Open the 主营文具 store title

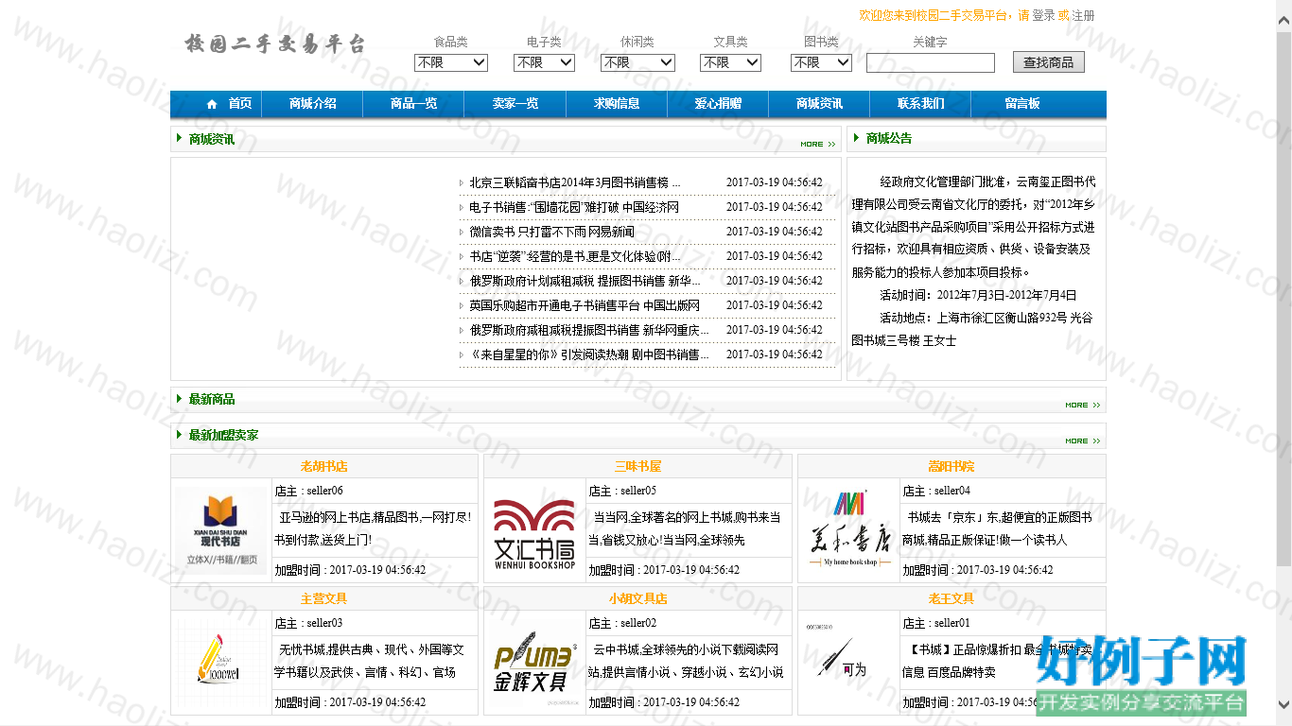pos(324,599)
